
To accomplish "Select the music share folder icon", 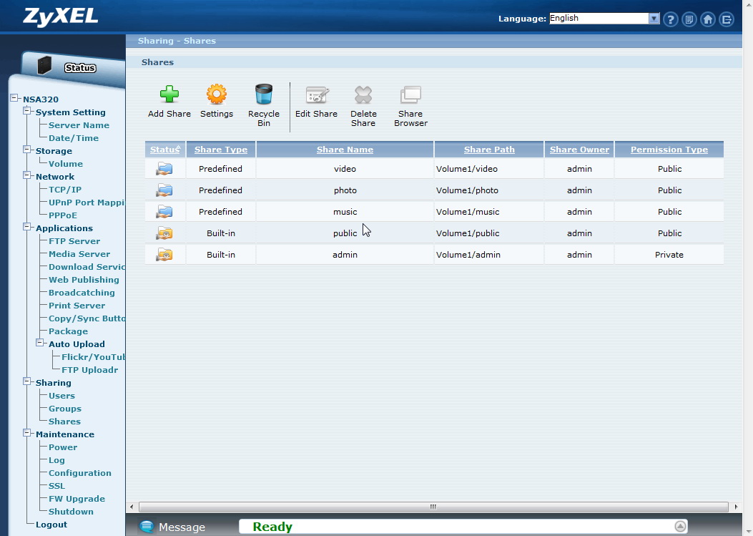I will pos(164,212).
